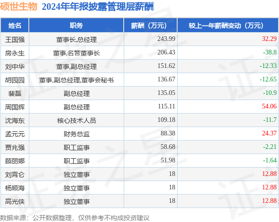Click the 数据来源 footnote text

74,218
